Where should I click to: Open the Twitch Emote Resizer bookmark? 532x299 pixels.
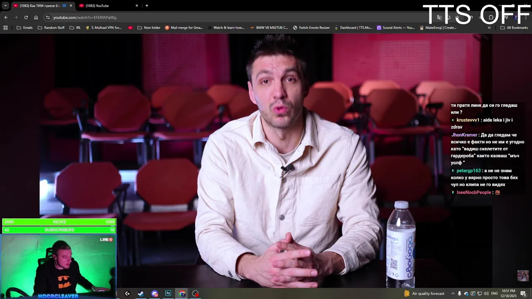(x=311, y=28)
